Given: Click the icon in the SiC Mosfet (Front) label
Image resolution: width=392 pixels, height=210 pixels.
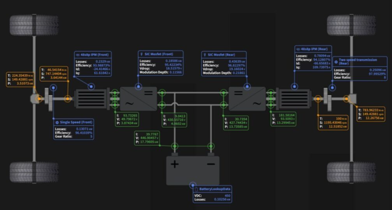Looking at the screenshot, I should (141, 54).
